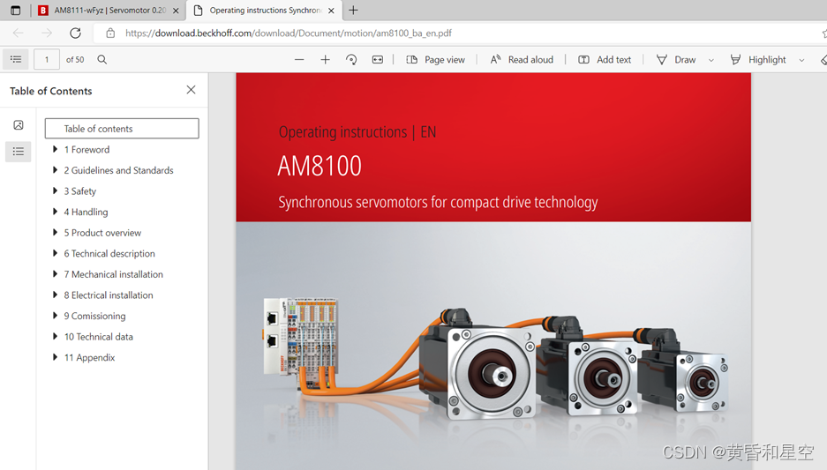Image resolution: width=827 pixels, height=470 pixels.
Task: Refresh the current page
Action: tap(75, 34)
